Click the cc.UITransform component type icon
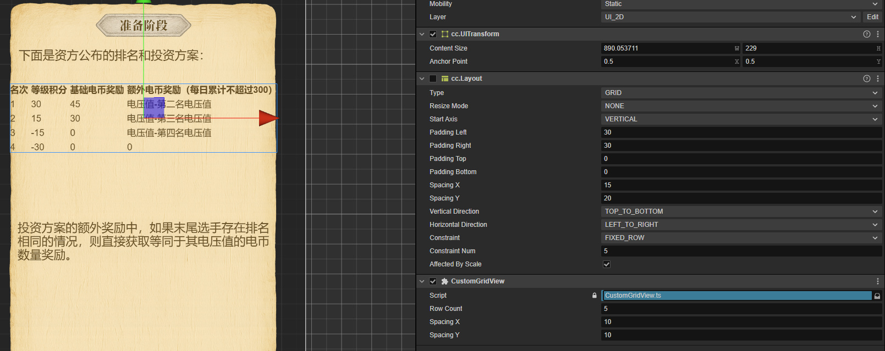This screenshot has height=351, width=885. click(x=445, y=34)
